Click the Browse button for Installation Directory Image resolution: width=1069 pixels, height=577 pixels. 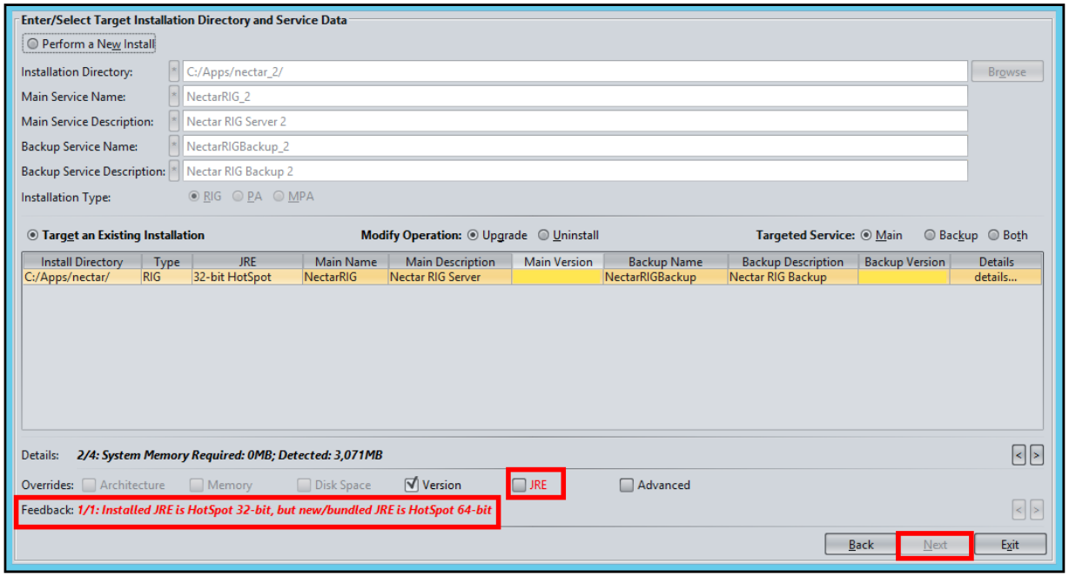pyautogui.click(x=1007, y=72)
